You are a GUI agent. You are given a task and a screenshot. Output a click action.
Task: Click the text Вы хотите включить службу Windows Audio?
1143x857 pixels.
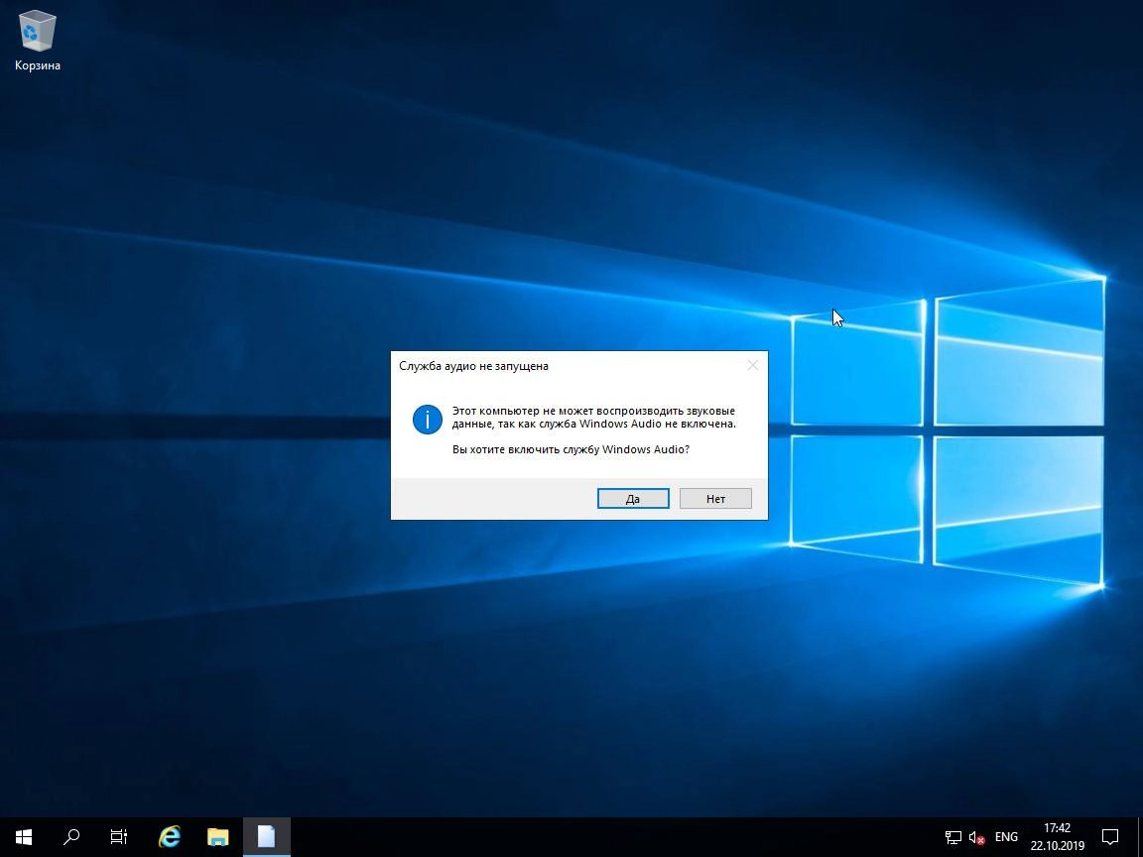coord(571,449)
